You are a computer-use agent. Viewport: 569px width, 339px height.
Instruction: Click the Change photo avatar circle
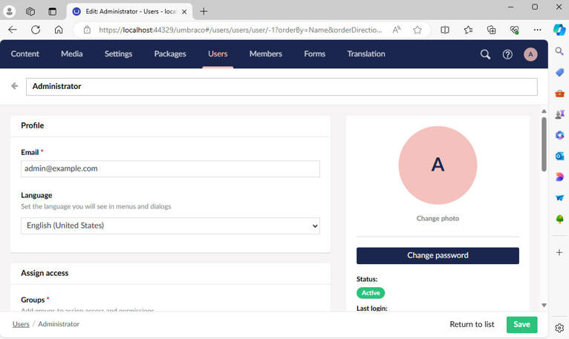pos(438,165)
